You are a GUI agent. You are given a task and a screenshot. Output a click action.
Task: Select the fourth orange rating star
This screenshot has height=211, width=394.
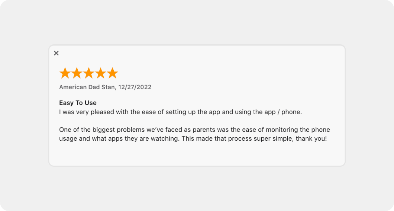coord(100,73)
